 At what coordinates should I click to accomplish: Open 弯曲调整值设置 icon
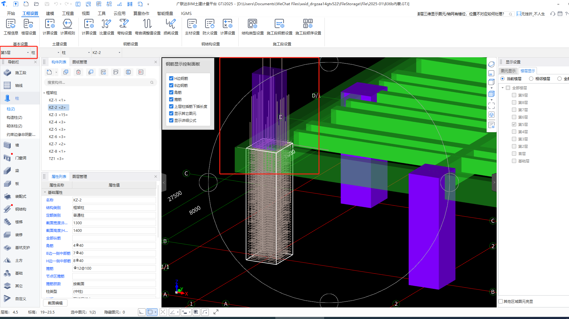(x=147, y=27)
